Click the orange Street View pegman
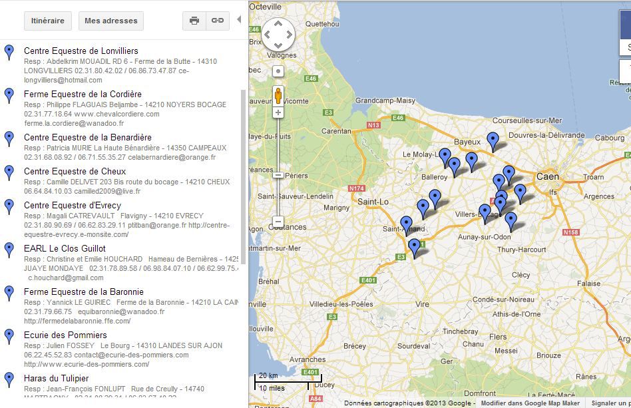631x408 pixels. pyautogui.click(x=278, y=95)
